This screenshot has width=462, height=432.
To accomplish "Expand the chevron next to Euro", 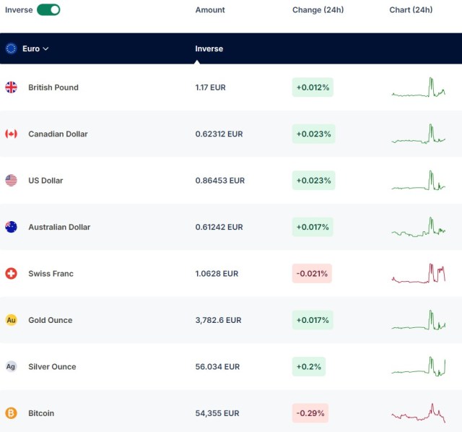I will tap(45, 48).
